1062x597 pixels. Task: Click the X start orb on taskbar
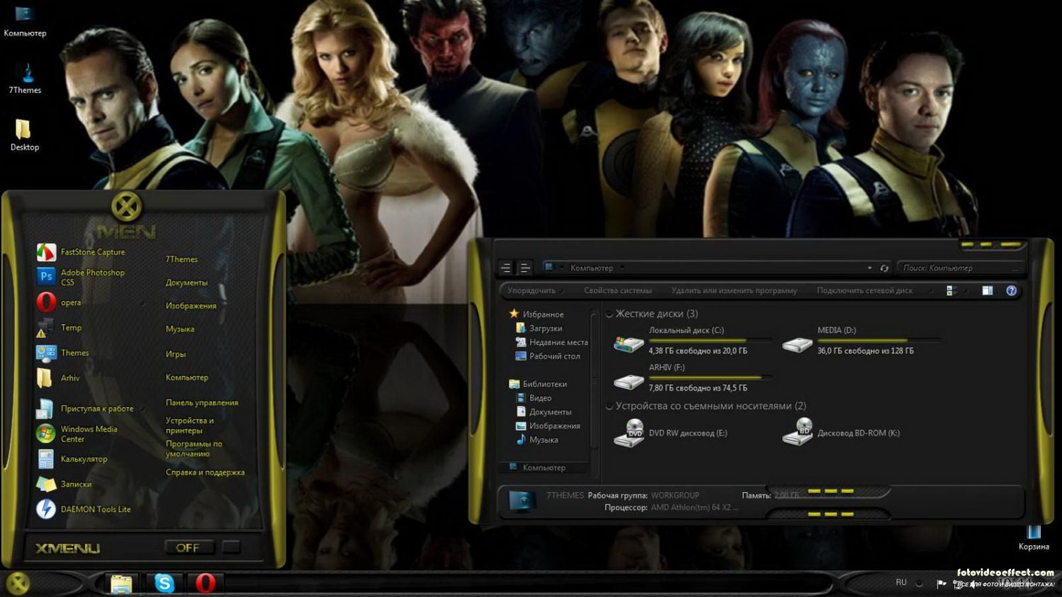(x=18, y=583)
